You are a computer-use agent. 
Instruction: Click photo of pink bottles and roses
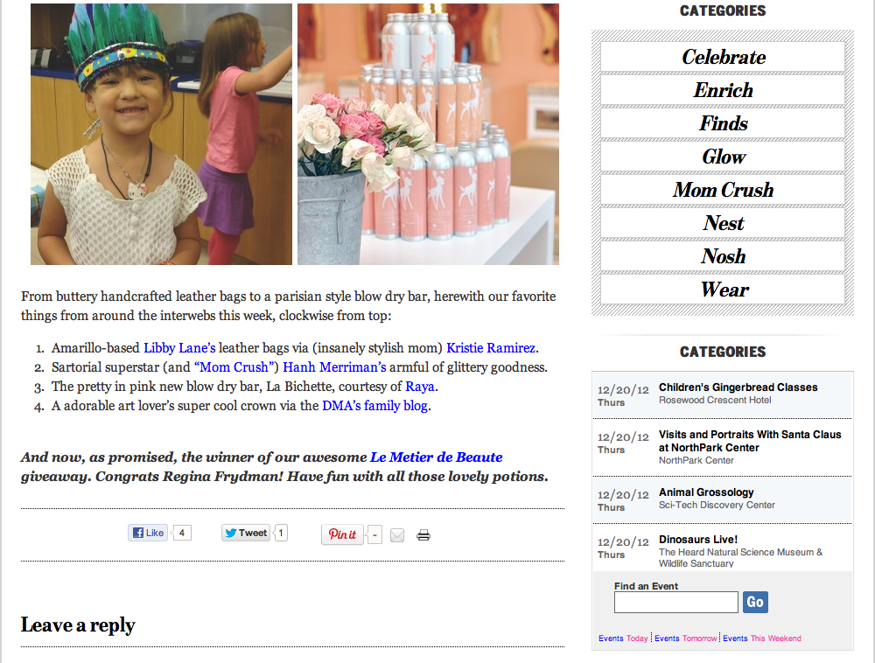pos(428,134)
